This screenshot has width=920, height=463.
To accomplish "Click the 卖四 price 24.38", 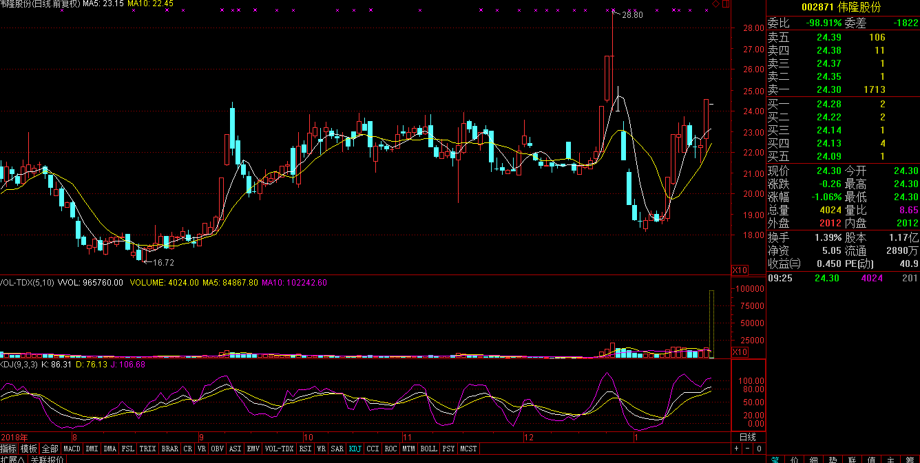I will [x=828, y=50].
